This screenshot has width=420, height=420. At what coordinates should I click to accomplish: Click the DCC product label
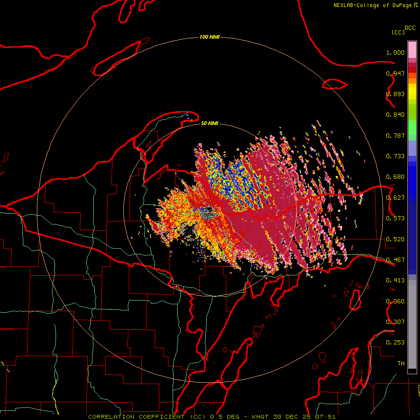410,28
